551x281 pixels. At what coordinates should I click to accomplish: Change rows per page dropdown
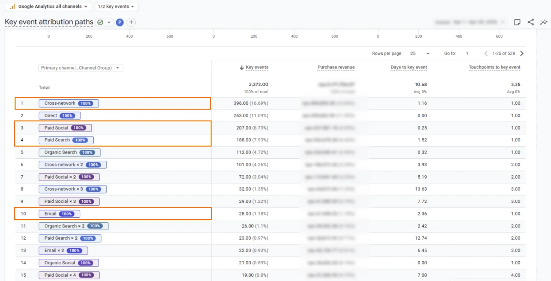point(419,53)
